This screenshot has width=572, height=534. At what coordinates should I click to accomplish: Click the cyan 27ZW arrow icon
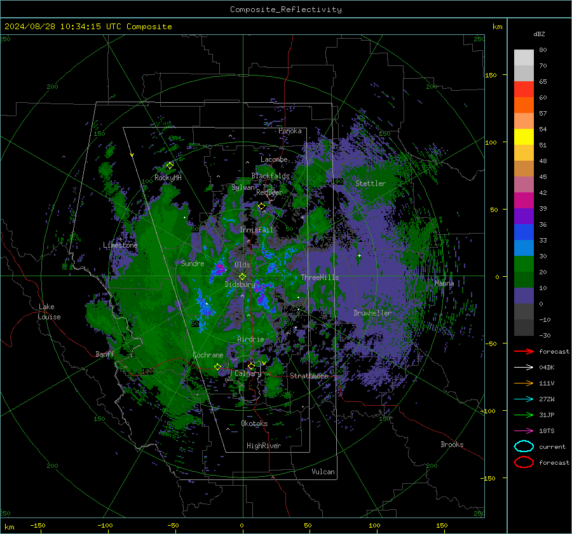click(x=524, y=399)
